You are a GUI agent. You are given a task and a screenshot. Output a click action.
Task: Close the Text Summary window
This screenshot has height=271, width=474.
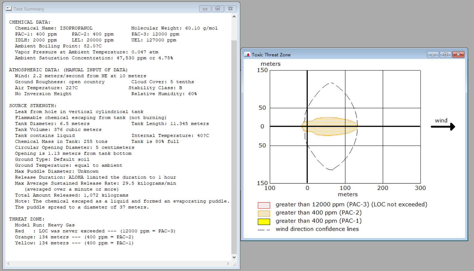tap(230, 9)
